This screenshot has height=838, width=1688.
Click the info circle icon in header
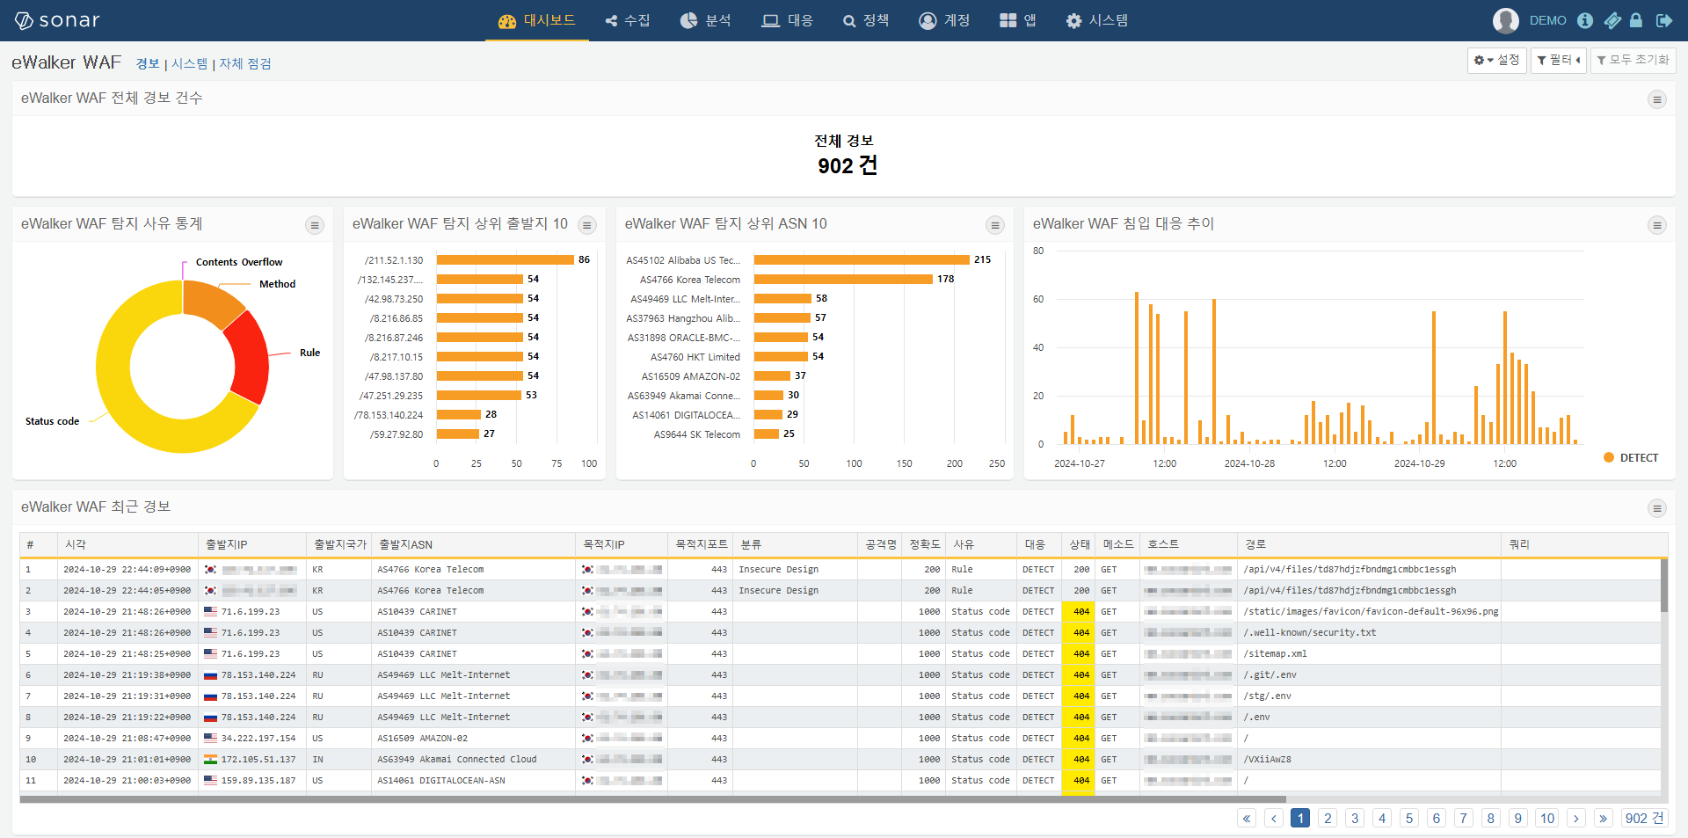[1585, 20]
